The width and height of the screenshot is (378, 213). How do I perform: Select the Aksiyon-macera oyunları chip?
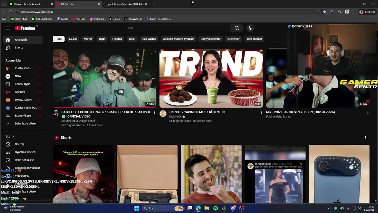pos(178,39)
